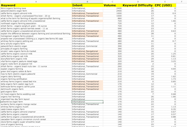Screen dimensions: 187x127
Task: Select column B header
Action: tap(87, 2)
